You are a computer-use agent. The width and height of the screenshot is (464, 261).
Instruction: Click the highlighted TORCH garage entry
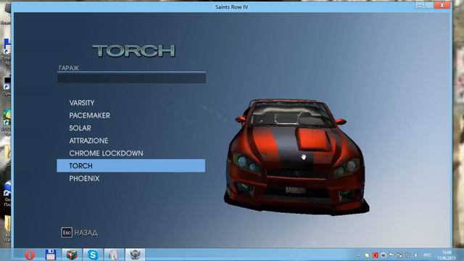click(x=130, y=166)
